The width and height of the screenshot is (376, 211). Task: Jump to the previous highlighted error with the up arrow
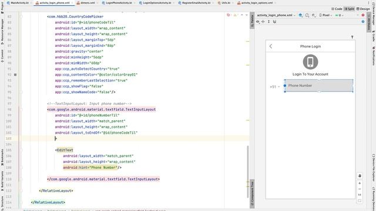pyautogui.click(x=242, y=15)
